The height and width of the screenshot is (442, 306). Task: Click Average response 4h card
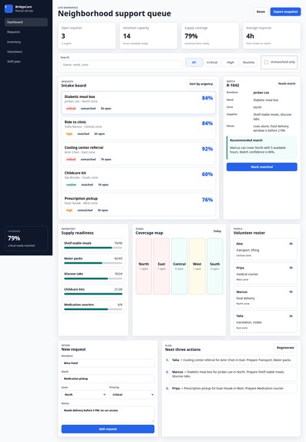point(271,35)
